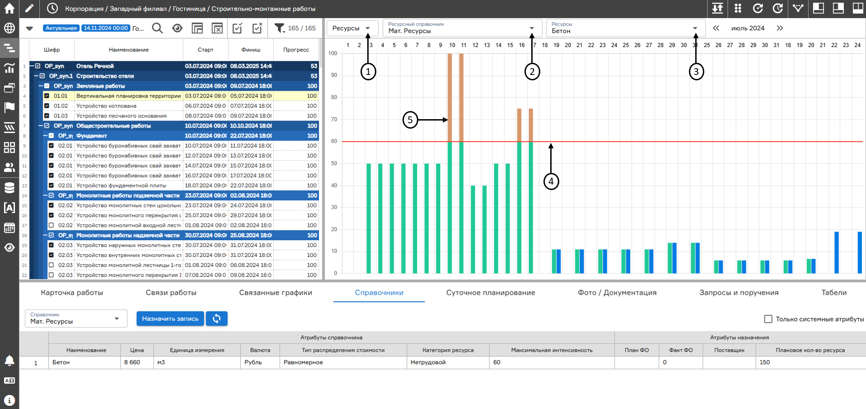The height and width of the screenshot is (409, 866).
Task: Click the select-all checkmark toolbar icon
Action: pos(237,28)
